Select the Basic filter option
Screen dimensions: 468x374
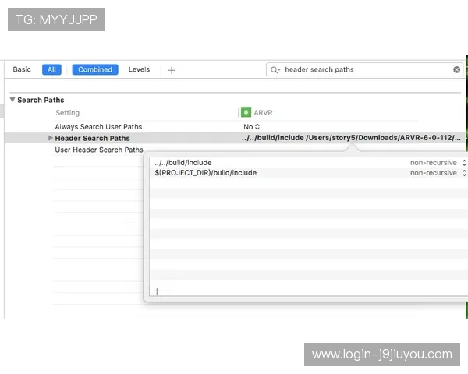pyautogui.click(x=22, y=69)
